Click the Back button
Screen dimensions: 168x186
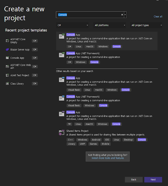coord(134,179)
